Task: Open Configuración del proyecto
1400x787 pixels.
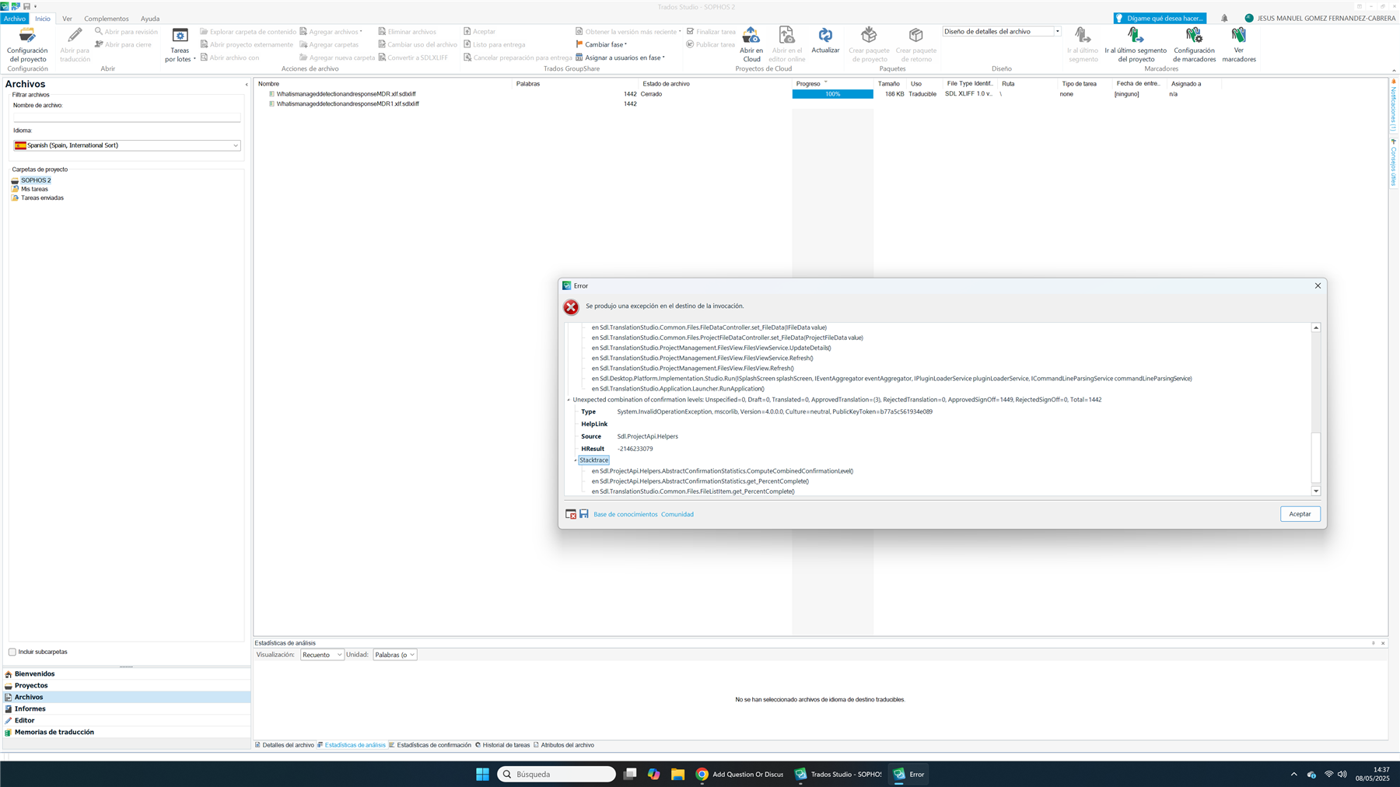Action: tap(26, 44)
